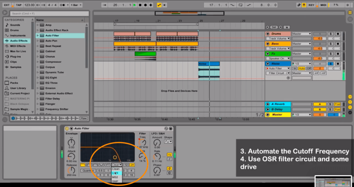Click the 123.00 tempo field
Image resolution: width=354 pixels, height=187 pixels.
(29, 5)
